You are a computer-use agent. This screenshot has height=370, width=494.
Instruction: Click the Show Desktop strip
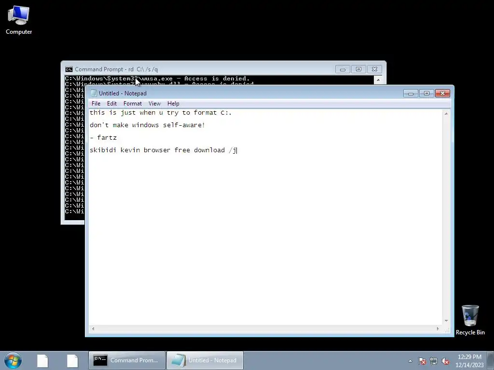point(491,360)
